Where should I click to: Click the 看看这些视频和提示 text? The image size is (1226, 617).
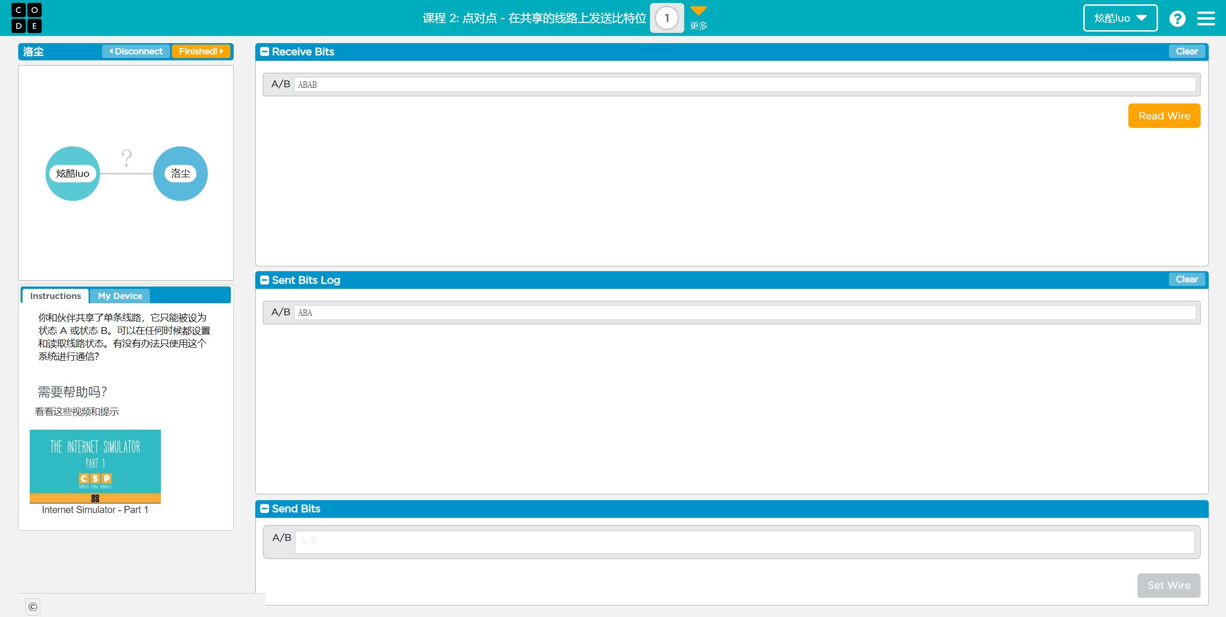(77, 411)
